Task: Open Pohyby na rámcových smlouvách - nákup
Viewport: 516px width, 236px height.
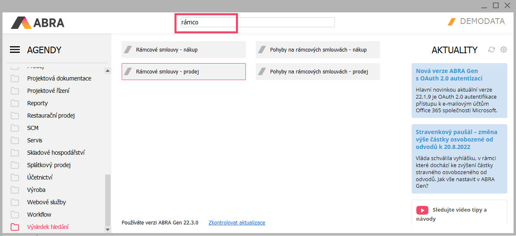Action: [318, 50]
